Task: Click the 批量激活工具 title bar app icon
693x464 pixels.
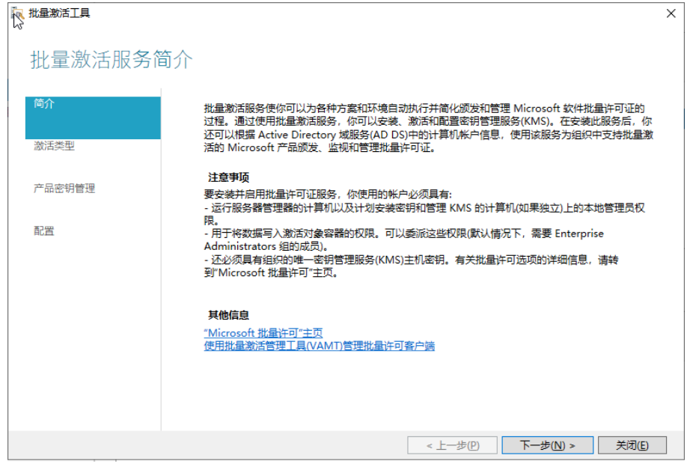Action: (x=18, y=13)
